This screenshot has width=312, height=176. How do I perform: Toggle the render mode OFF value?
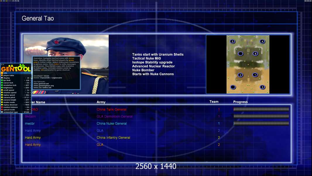27,102
